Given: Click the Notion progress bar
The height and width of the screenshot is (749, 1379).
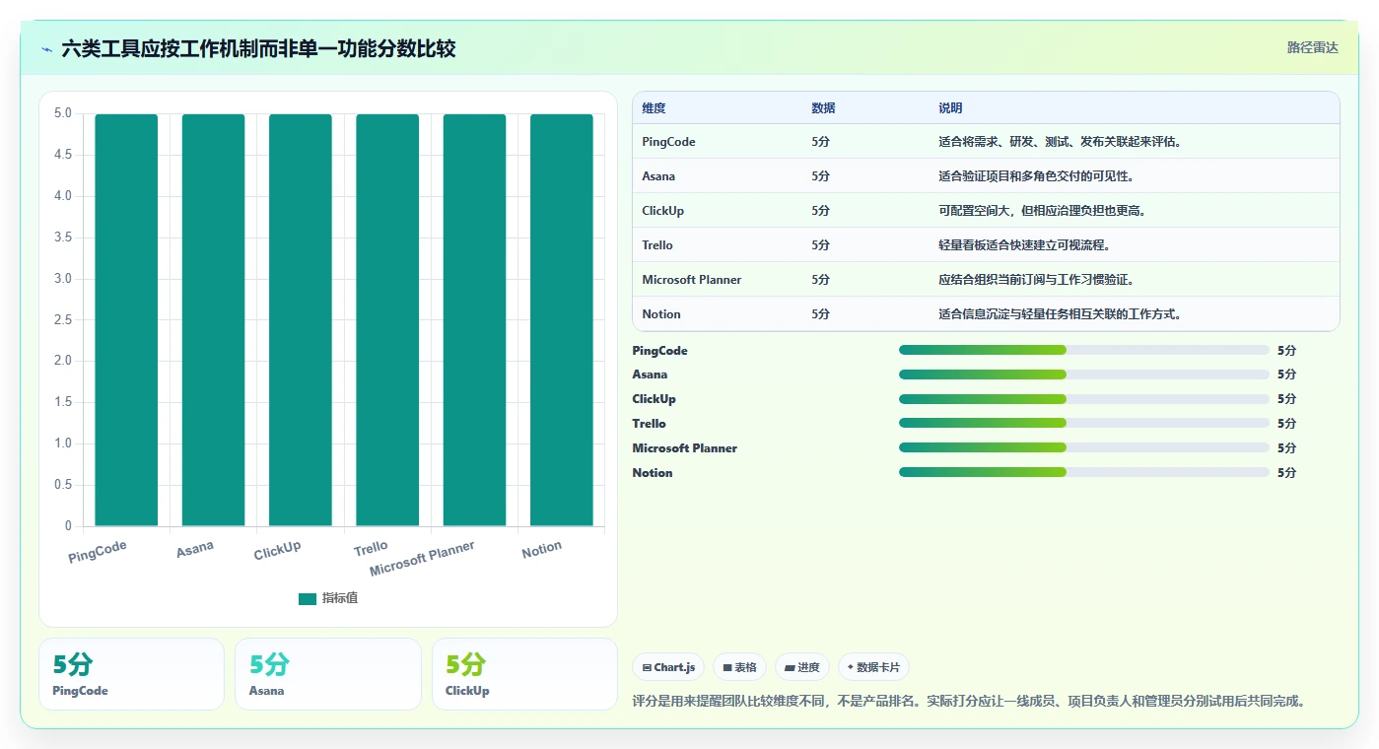Looking at the screenshot, I should click(x=1084, y=473).
